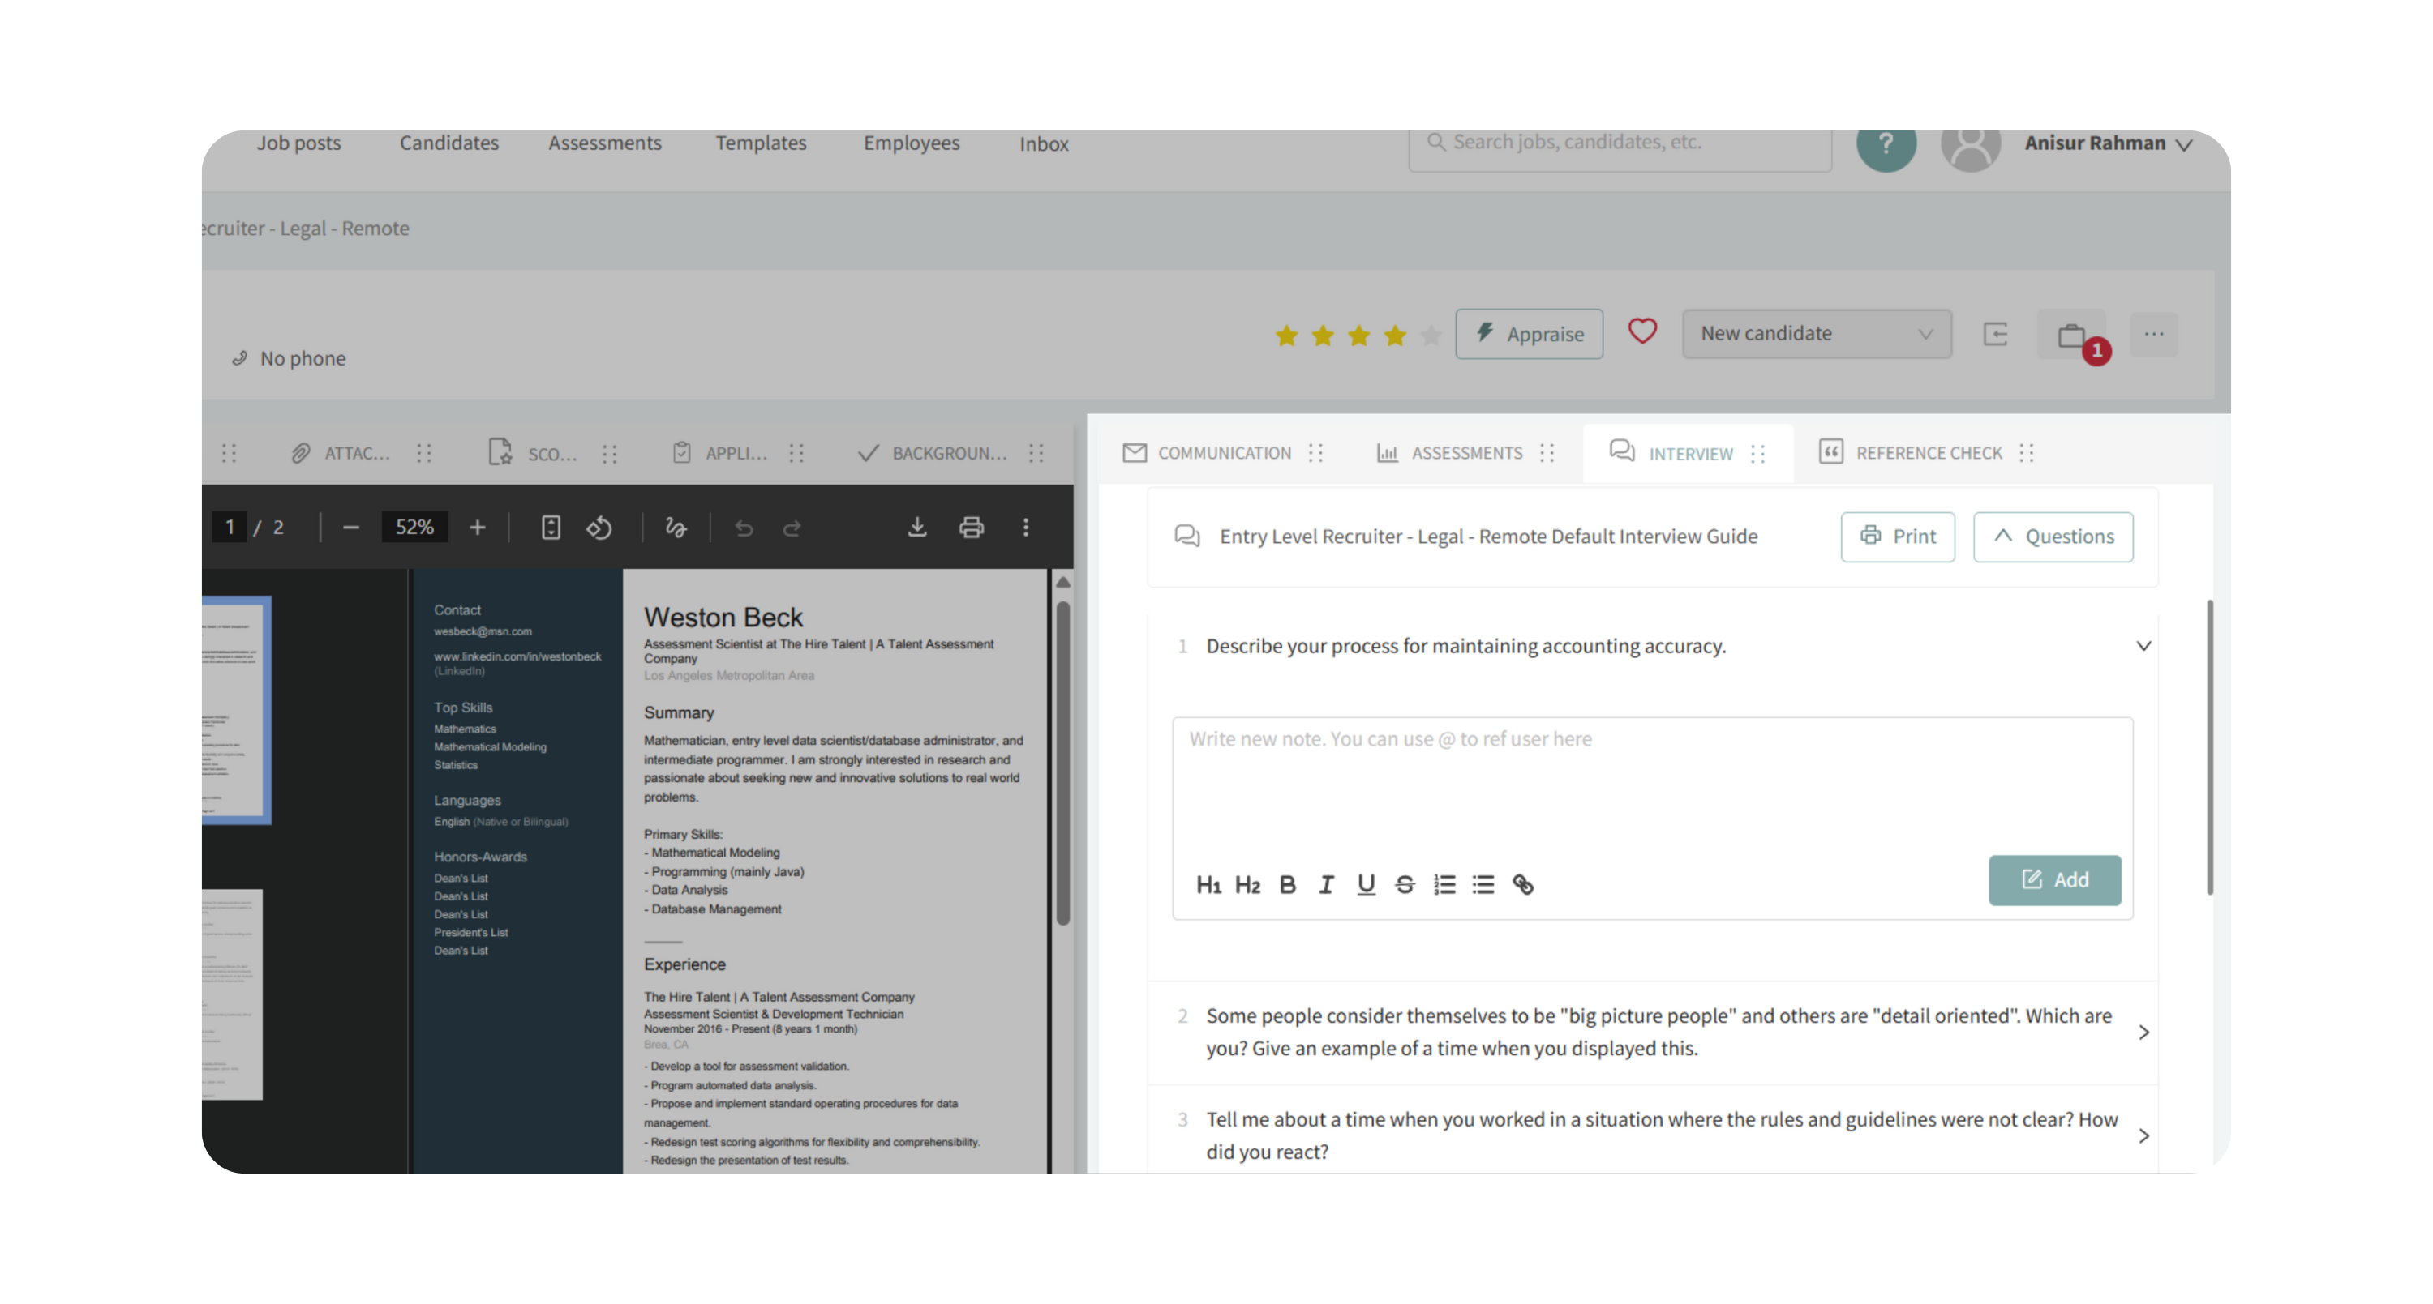Open the briefcase icon with red badge
Image resolution: width=2433 pixels, height=1304 pixels.
[2071, 335]
